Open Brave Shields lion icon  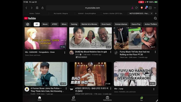(x=142, y=8)
